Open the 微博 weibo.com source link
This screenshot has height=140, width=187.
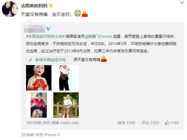(x=65, y=123)
